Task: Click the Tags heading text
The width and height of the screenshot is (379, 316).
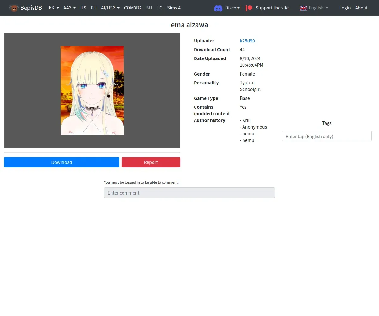Action: pos(327,123)
